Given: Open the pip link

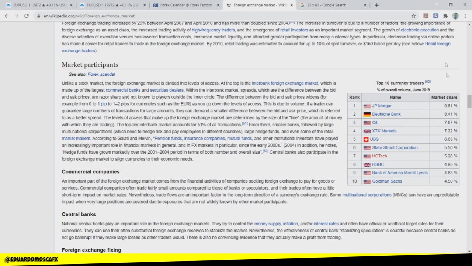Looking at the screenshot, I should 104,104.
